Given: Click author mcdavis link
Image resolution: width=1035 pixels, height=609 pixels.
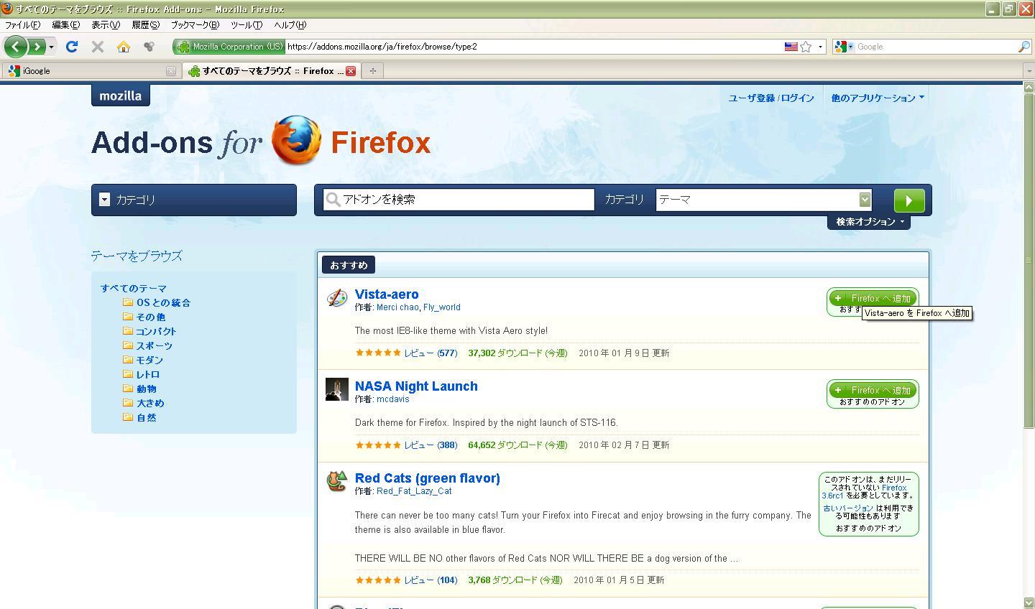Looking at the screenshot, I should pyautogui.click(x=393, y=399).
